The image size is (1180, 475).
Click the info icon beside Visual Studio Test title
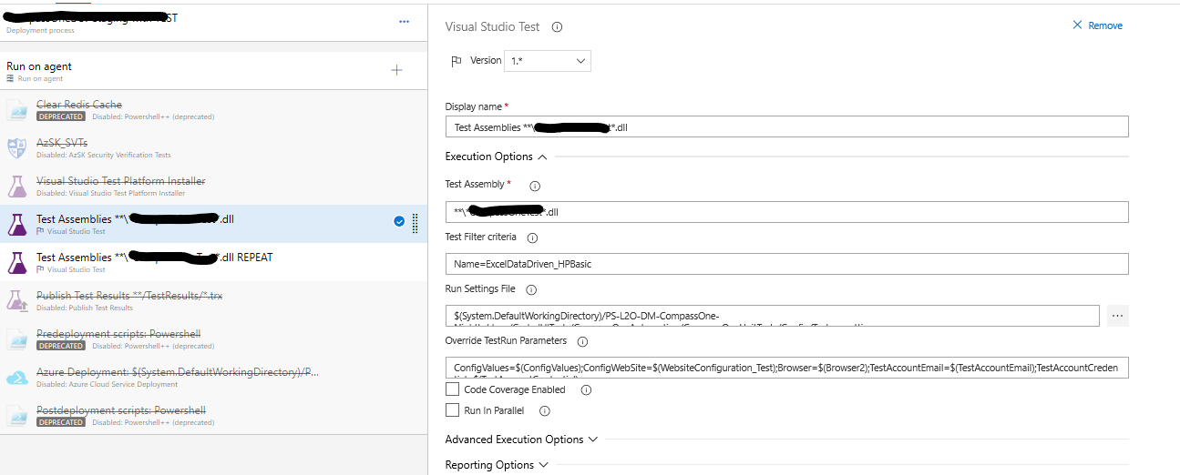(557, 27)
